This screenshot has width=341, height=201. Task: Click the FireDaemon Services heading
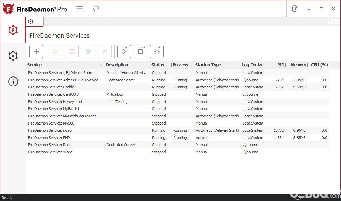coord(59,35)
